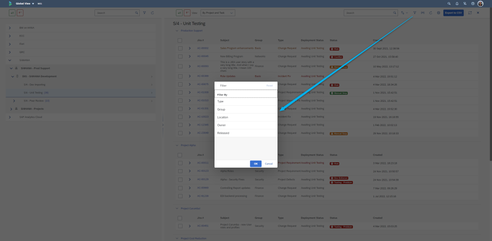Toggle full screen for task list panel
The height and width of the screenshot is (241, 492).
tap(470, 13)
